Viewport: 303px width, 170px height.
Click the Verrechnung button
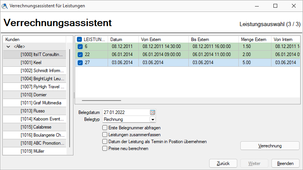tap(270, 146)
